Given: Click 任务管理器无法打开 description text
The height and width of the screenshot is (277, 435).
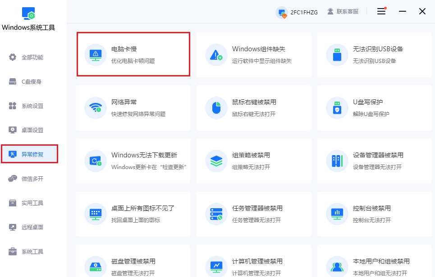Looking at the screenshot, I should point(256,220).
